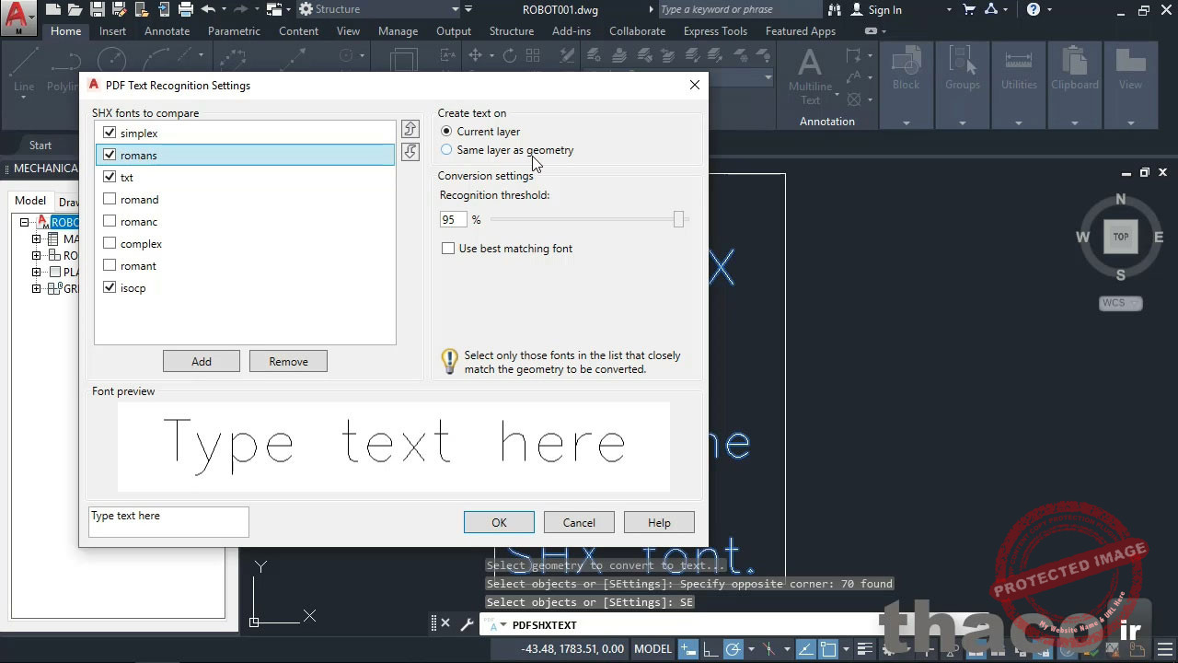
Task: Enable Use best matching font
Action: tap(448, 248)
